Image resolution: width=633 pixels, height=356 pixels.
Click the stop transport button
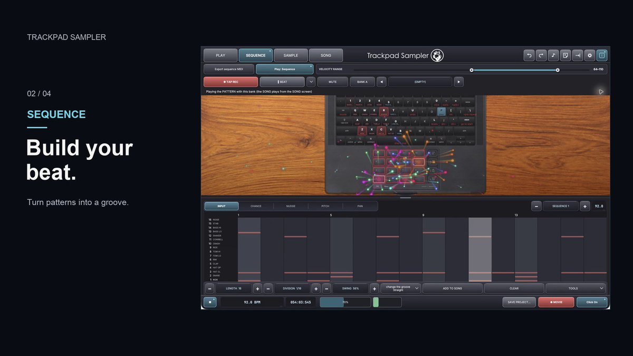coord(210,302)
